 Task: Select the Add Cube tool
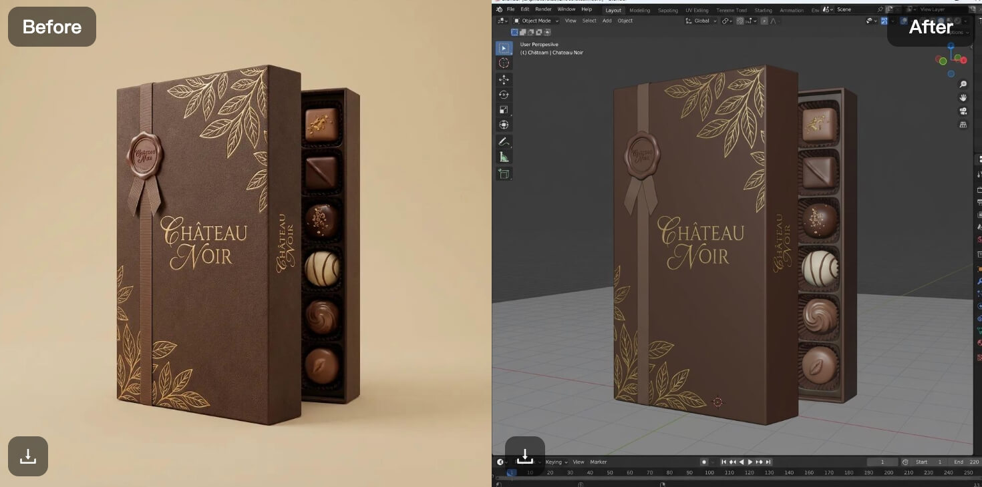click(x=504, y=173)
